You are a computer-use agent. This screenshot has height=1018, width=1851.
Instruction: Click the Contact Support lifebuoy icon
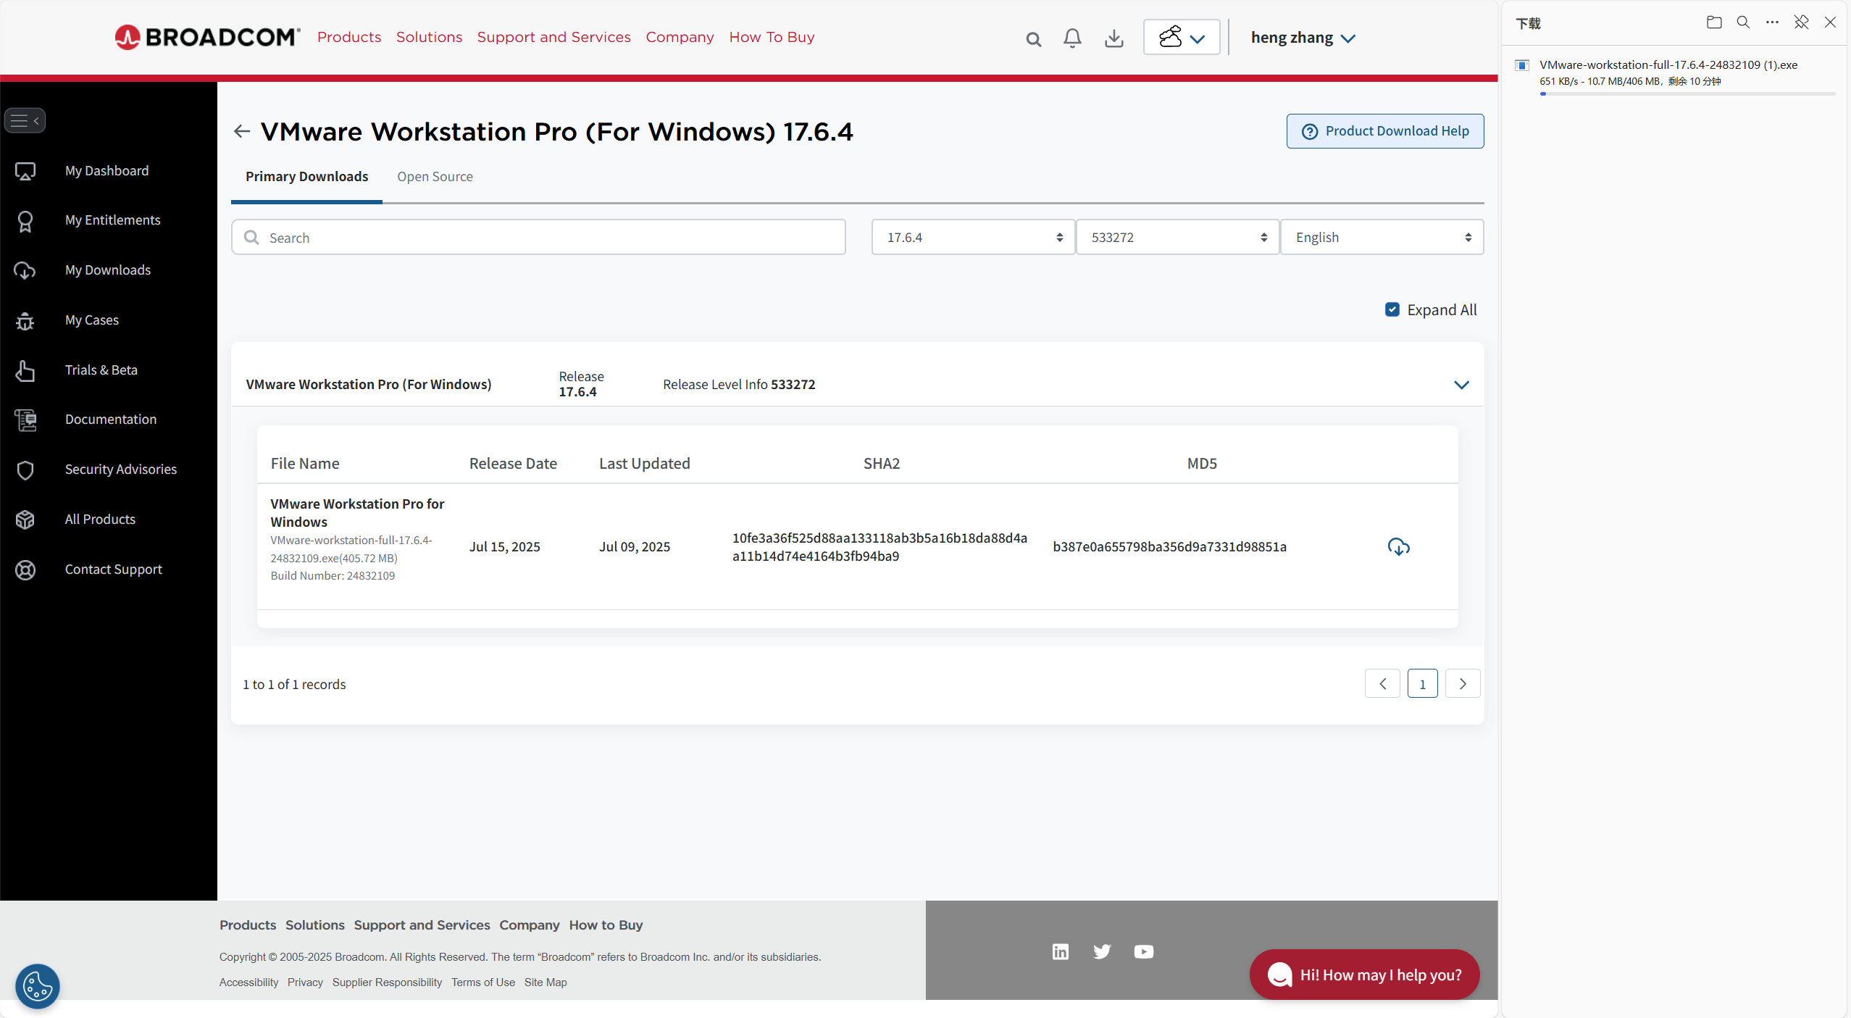coord(25,570)
